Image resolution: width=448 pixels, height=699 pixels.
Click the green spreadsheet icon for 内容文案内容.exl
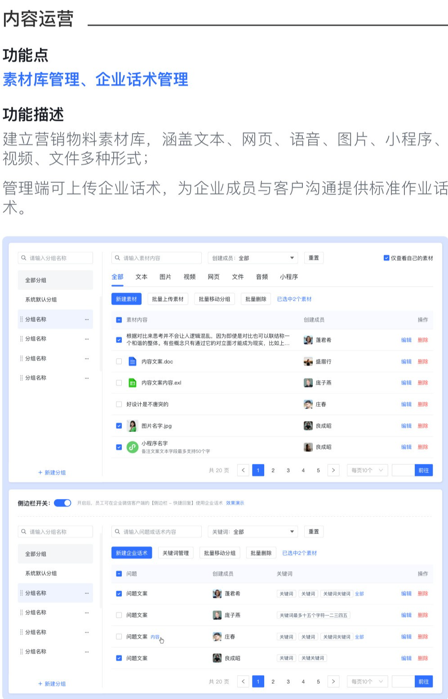(x=132, y=383)
